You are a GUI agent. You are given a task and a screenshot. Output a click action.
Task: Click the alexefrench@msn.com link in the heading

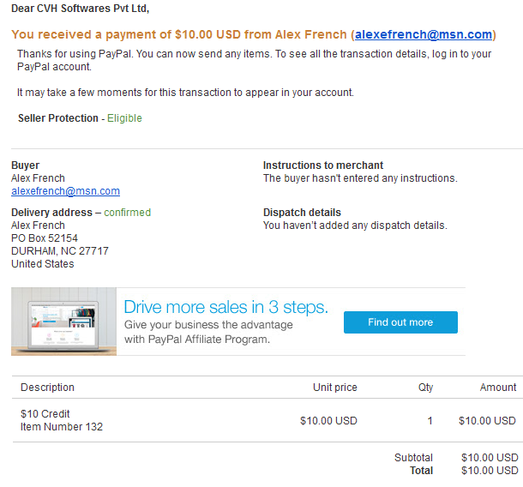[424, 35]
